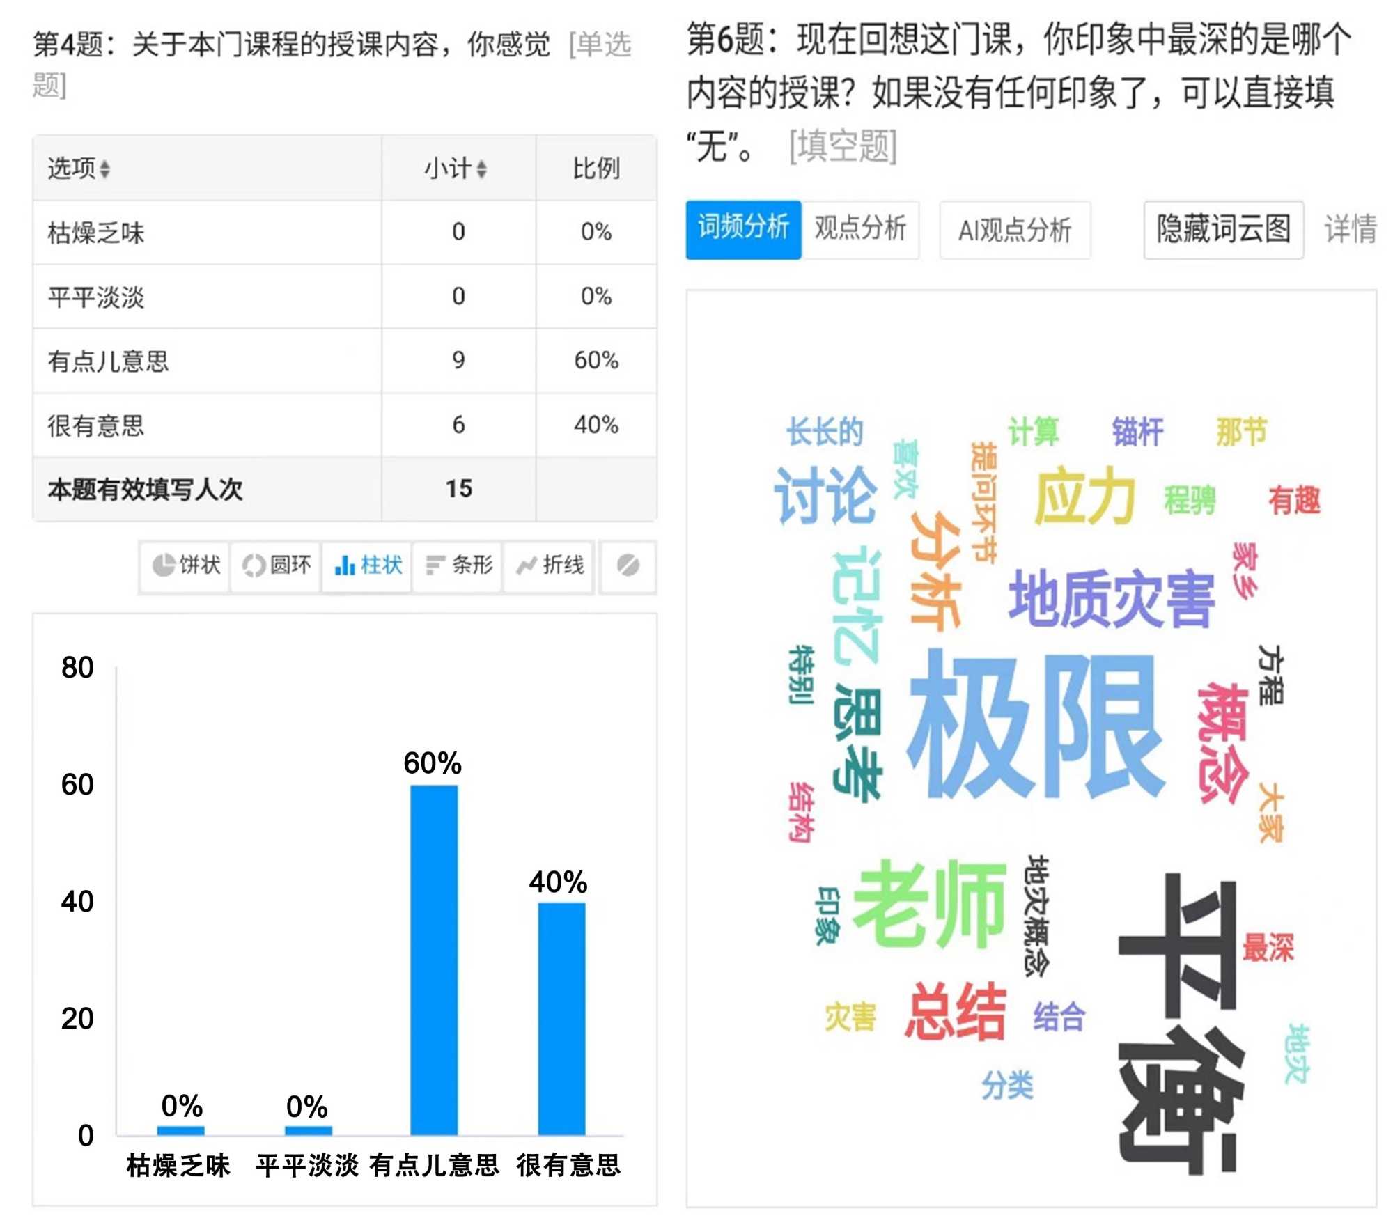Sort by the 选项 column arrows
The image size is (1393, 1218).
click(x=105, y=169)
